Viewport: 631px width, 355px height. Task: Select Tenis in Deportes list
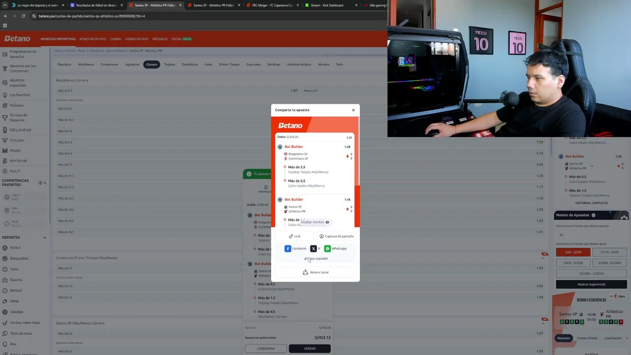(x=14, y=269)
